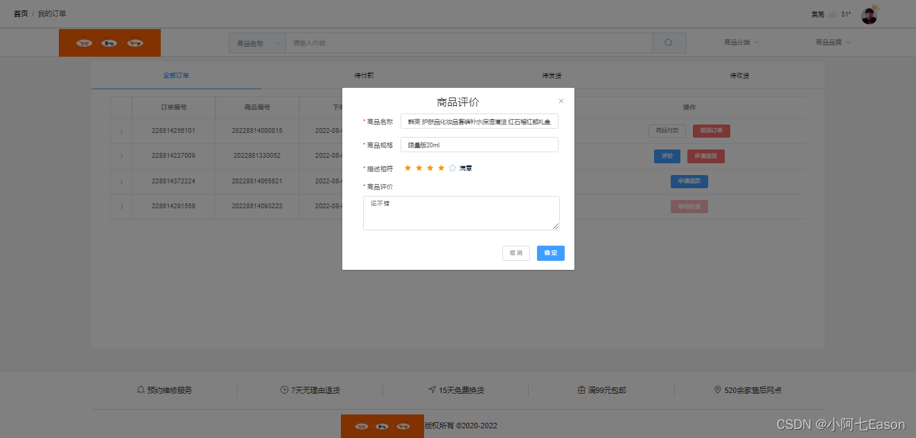This screenshot has height=438, width=916.
Task: Click the store logo in the header
Action: [x=109, y=42]
